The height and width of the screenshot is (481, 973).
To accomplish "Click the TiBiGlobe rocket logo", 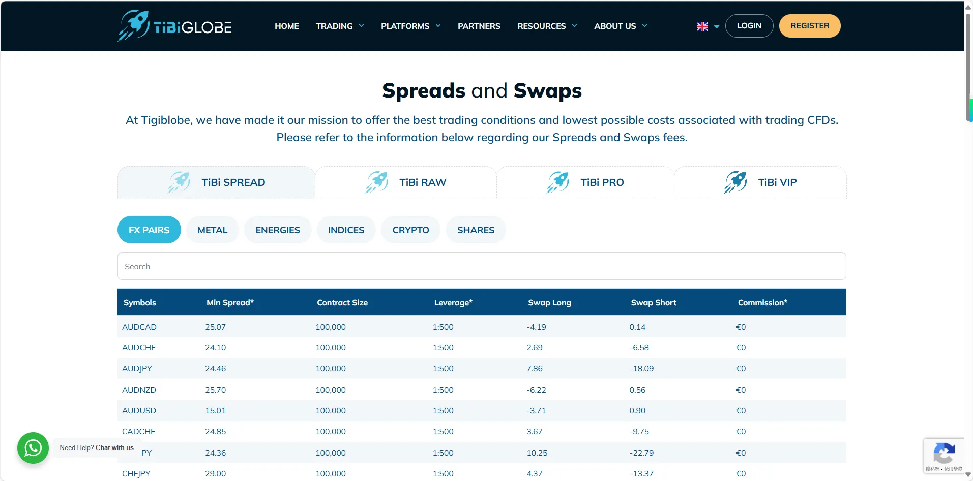I will pyautogui.click(x=174, y=26).
